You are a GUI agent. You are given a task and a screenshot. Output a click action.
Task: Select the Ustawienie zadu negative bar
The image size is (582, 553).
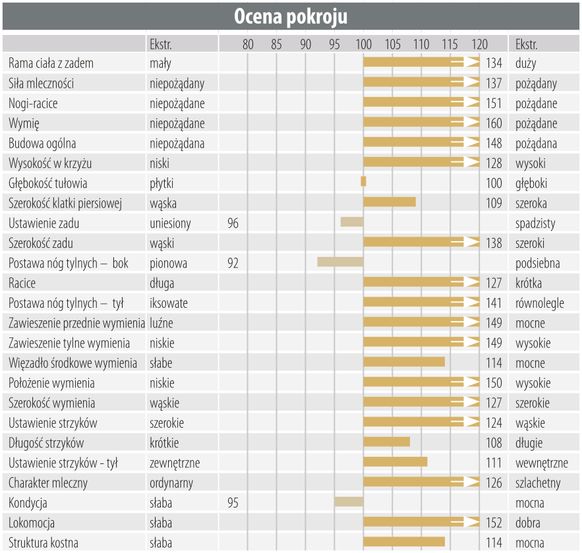352,222
